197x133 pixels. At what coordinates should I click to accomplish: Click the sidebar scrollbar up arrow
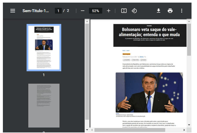coord(87,21)
